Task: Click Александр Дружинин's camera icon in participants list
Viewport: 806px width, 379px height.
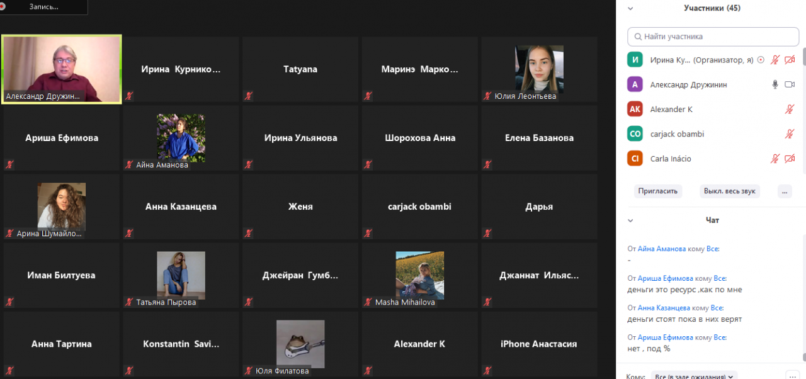Action: (790, 84)
